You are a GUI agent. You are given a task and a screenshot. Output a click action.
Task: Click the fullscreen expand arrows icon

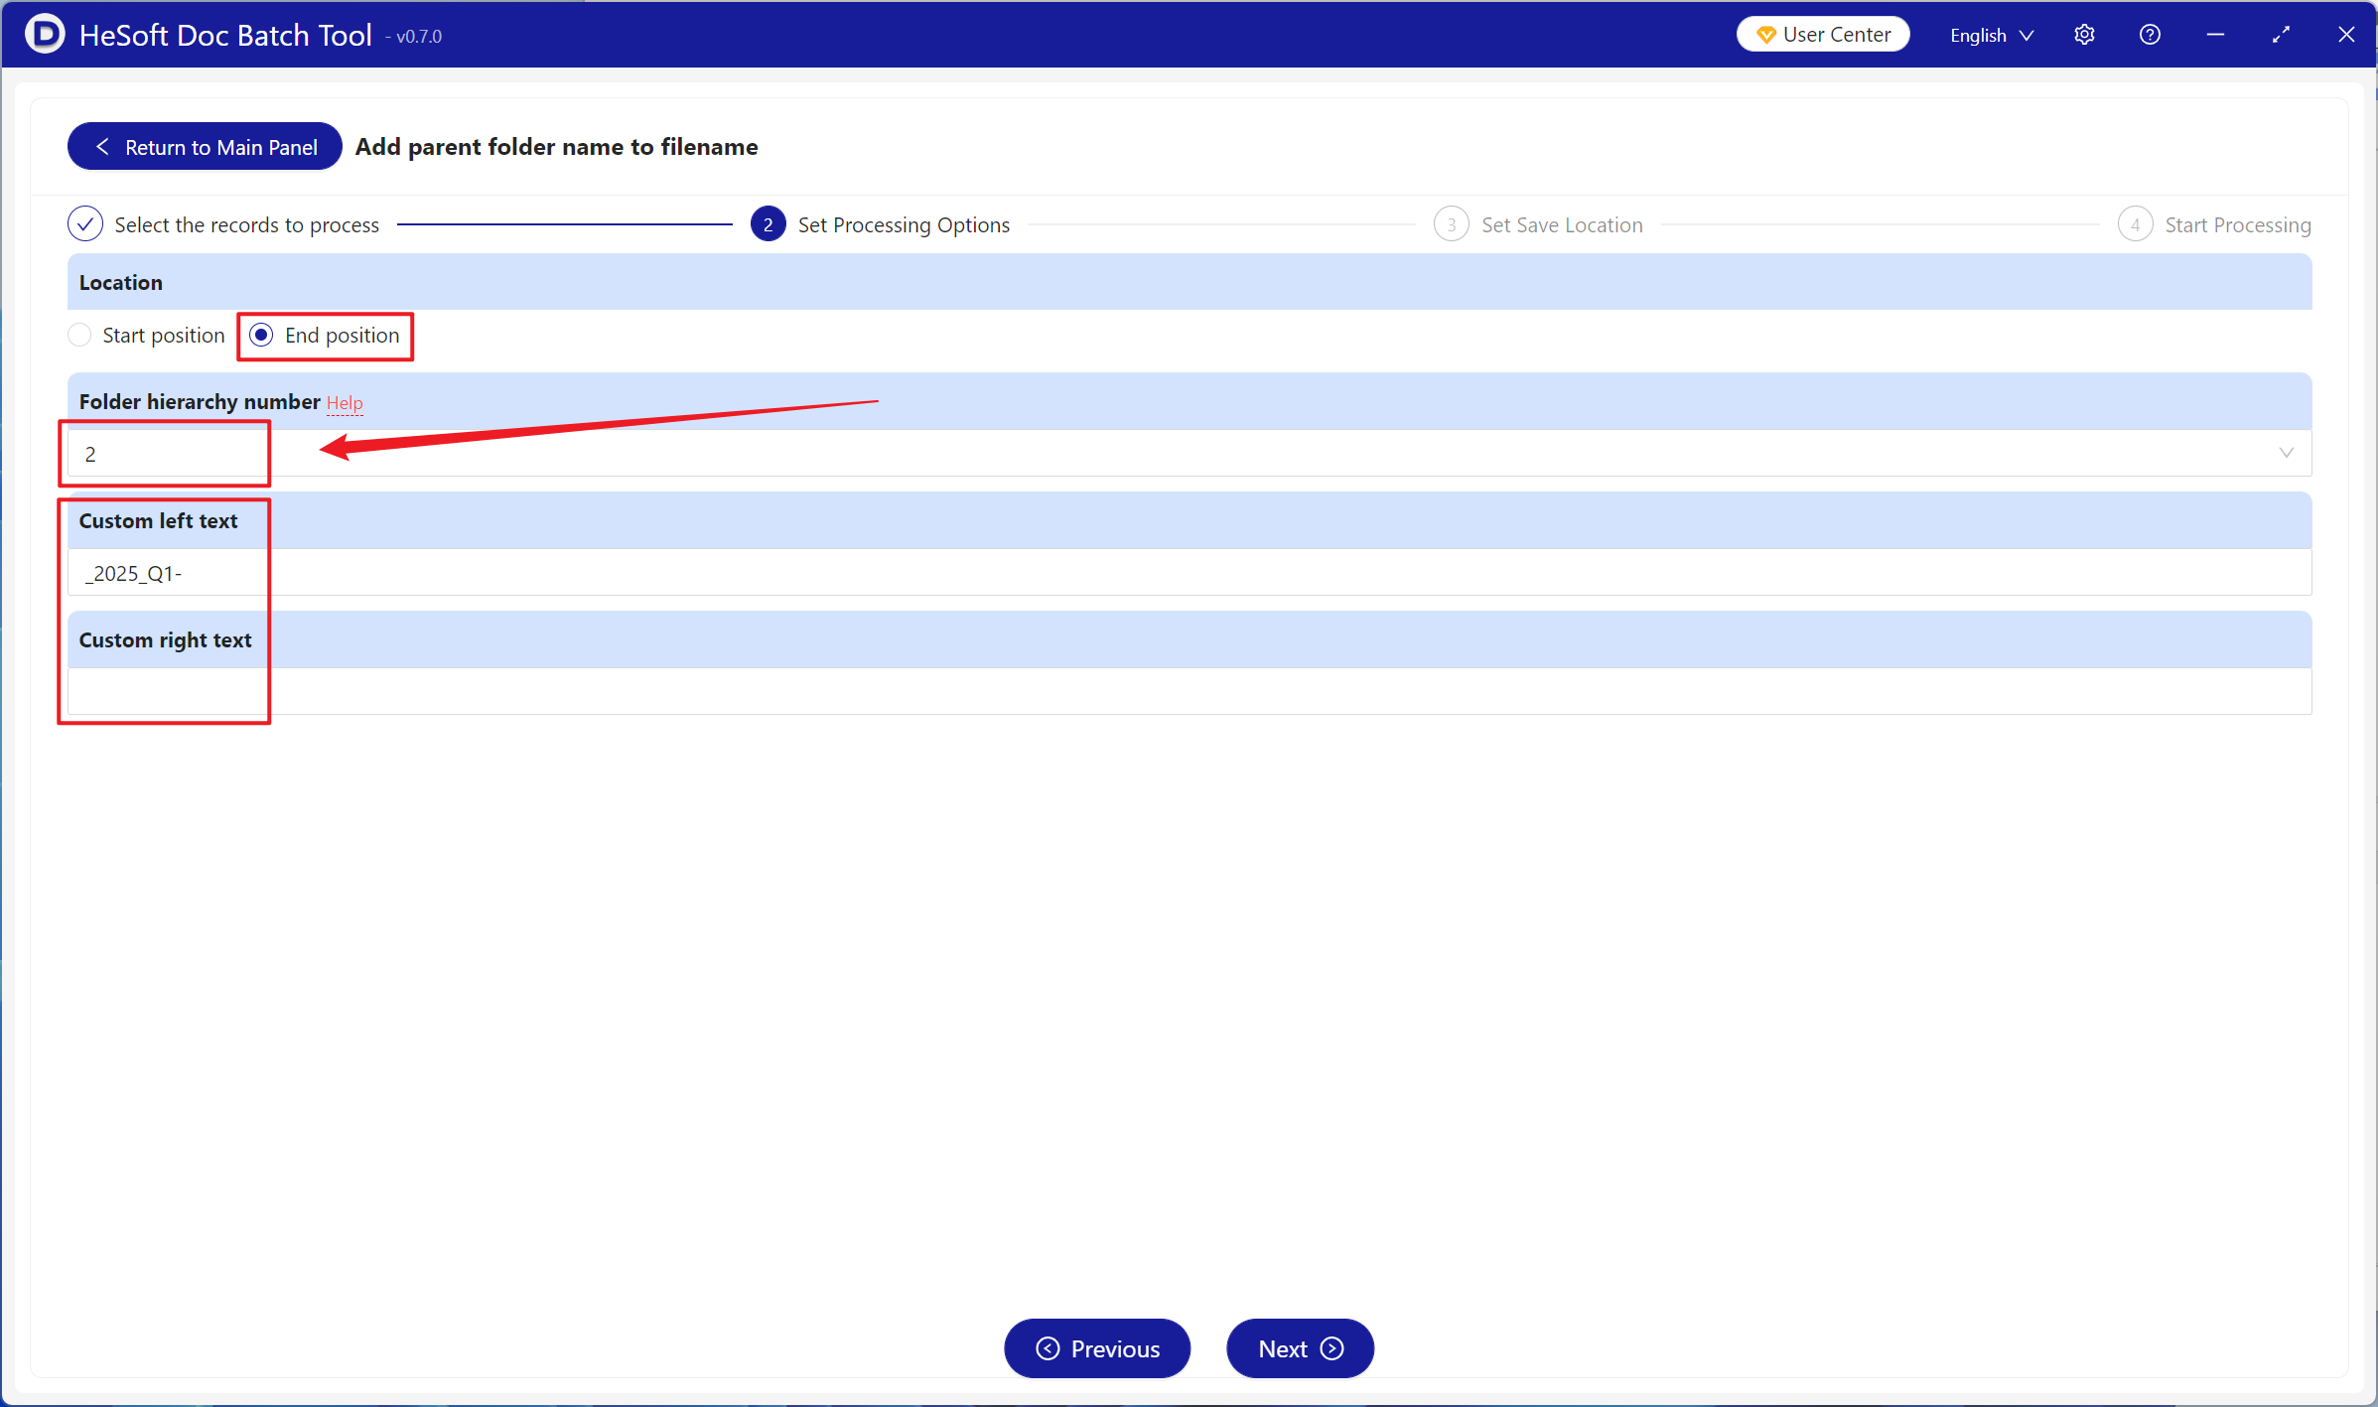(2281, 35)
